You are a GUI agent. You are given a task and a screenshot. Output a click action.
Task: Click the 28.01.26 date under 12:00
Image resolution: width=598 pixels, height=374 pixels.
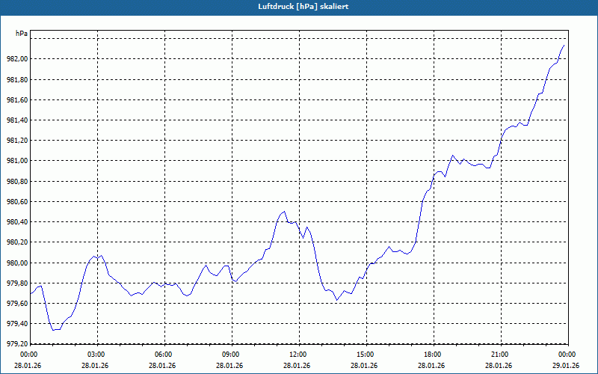click(x=297, y=366)
